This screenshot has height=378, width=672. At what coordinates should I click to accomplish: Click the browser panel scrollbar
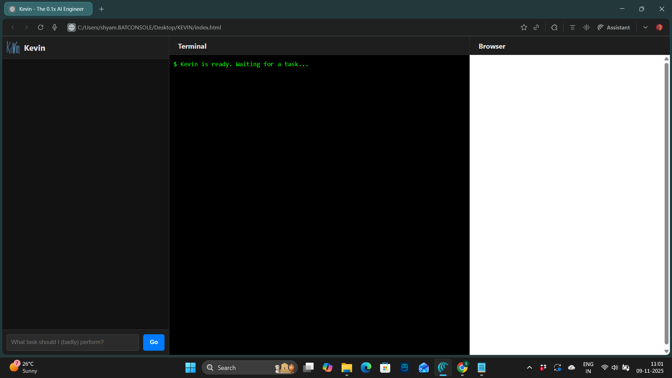coord(666,203)
